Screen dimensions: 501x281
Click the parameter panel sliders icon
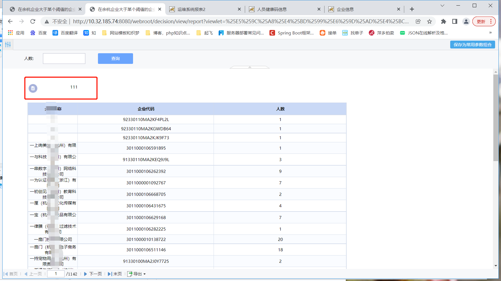8,45
